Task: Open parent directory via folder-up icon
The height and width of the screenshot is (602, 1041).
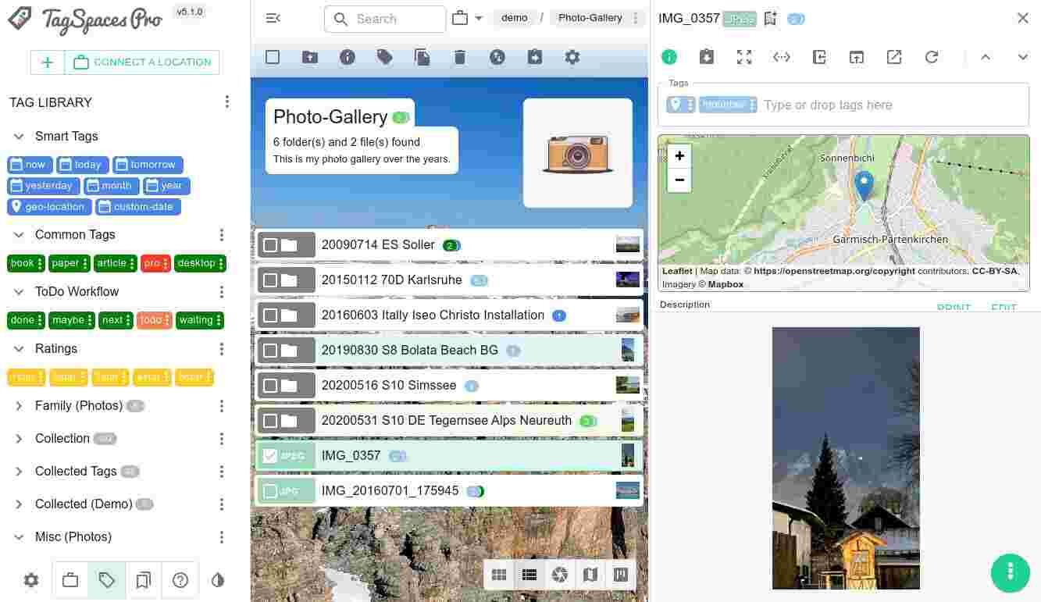Action: tap(310, 57)
